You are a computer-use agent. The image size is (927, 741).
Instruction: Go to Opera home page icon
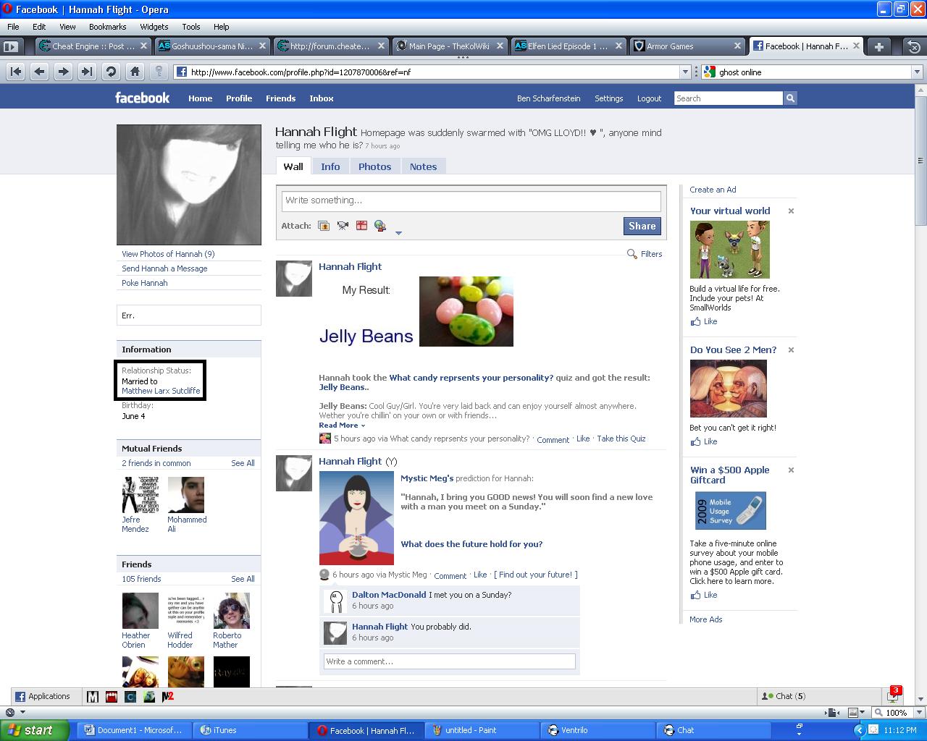click(135, 72)
